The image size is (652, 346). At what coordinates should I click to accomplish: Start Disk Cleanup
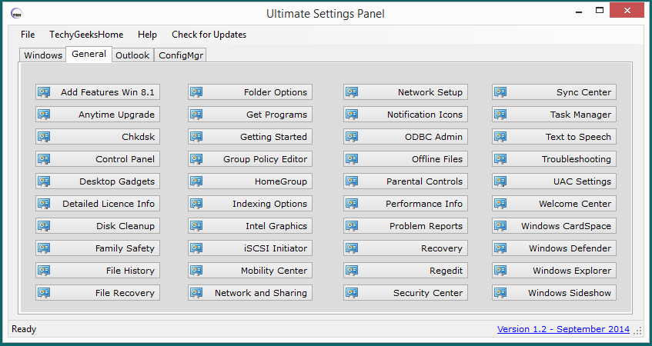[98, 226]
